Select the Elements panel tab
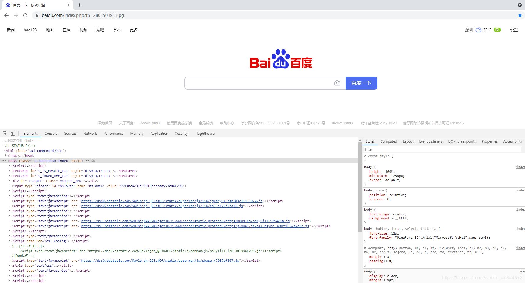 click(x=31, y=134)
